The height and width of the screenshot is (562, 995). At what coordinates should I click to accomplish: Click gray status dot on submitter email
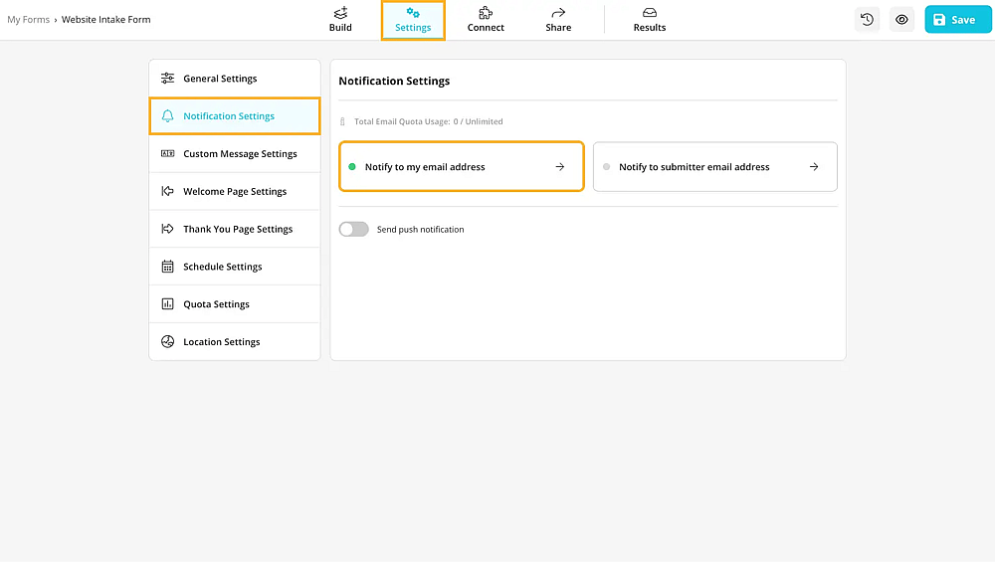[x=606, y=167]
